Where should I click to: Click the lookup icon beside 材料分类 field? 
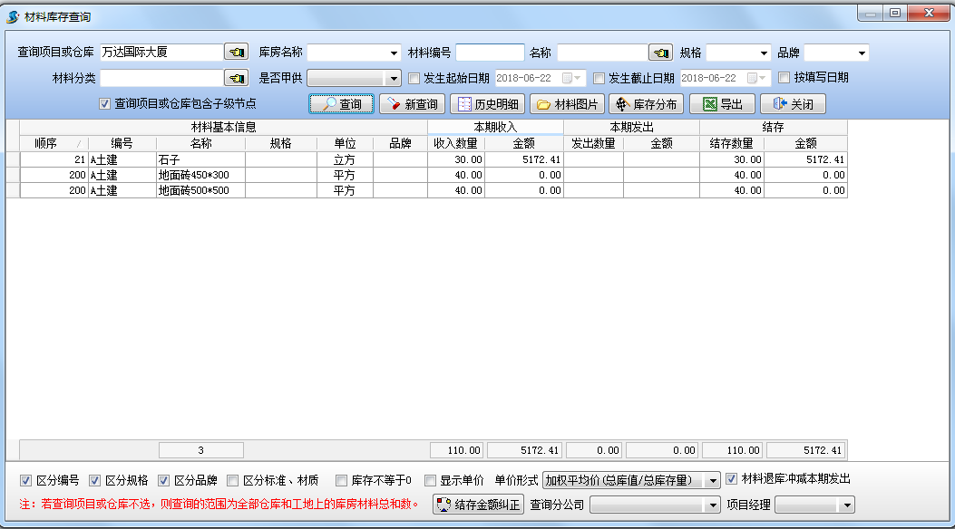236,78
